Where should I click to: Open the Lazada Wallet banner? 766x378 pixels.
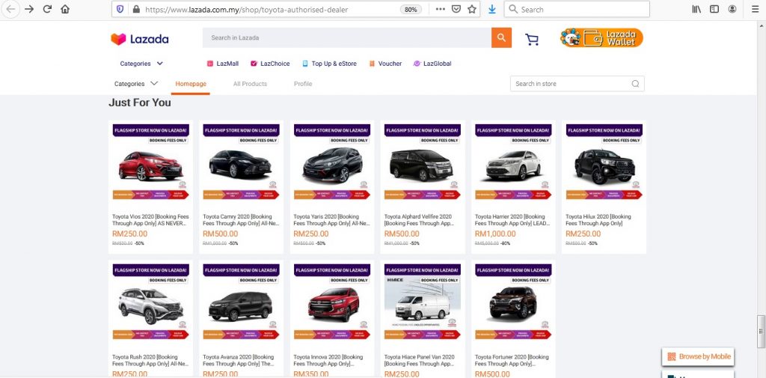[601, 37]
